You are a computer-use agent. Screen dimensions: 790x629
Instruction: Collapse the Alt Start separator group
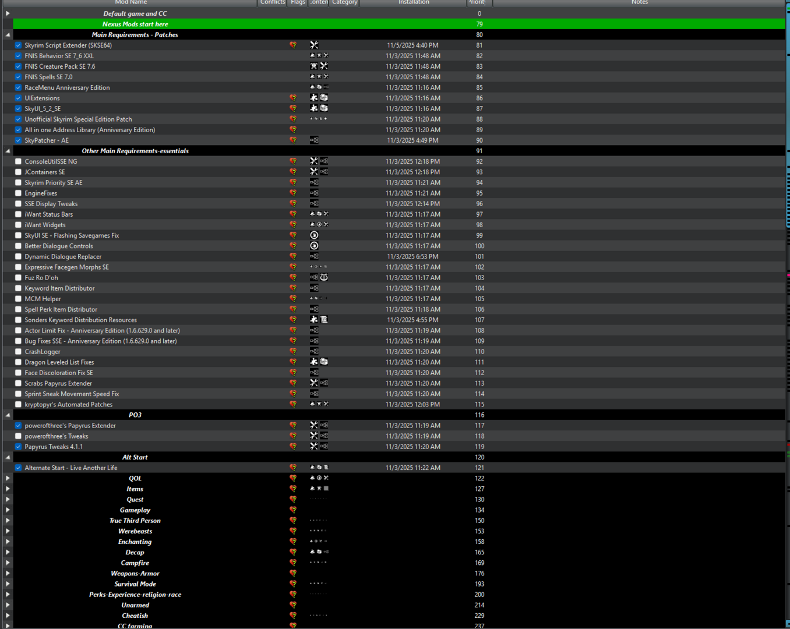8,457
